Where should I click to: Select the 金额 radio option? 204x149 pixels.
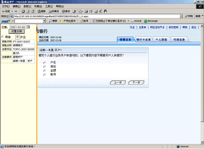(45, 71)
